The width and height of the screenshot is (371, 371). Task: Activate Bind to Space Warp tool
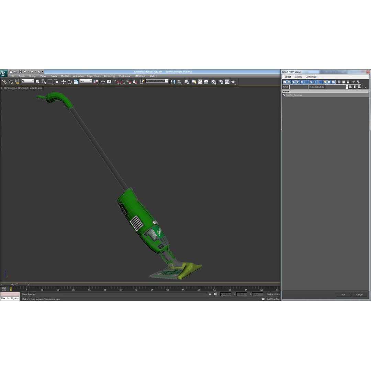coord(17,82)
